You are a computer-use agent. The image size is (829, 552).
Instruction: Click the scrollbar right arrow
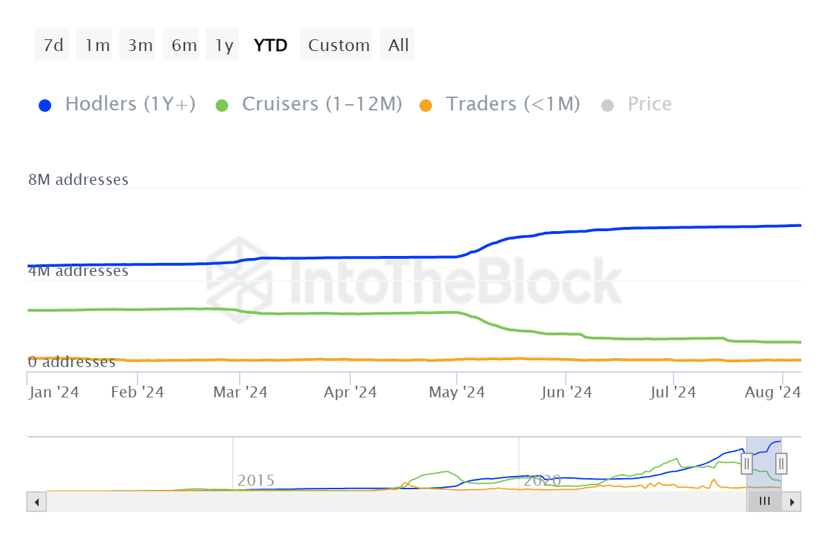(792, 502)
